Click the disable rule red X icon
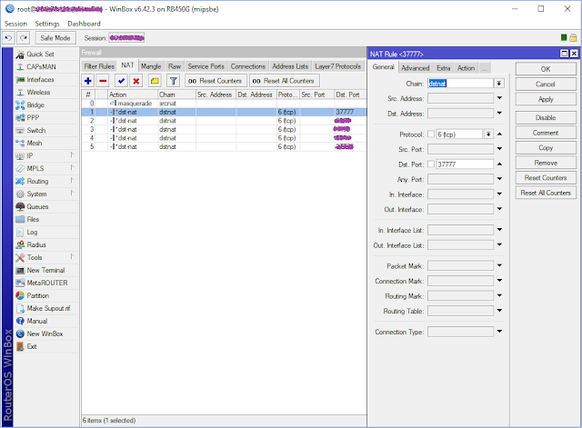Image resolution: width=582 pixels, height=428 pixels. pyautogui.click(x=136, y=81)
